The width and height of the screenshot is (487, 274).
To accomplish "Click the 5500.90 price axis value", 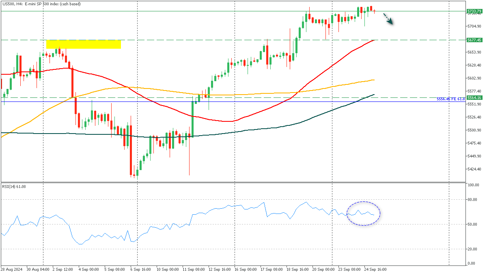I will coord(474,130).
